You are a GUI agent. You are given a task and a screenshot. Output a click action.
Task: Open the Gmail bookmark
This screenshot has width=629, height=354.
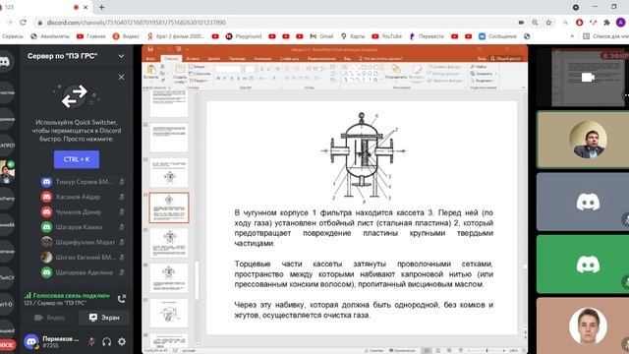pos(321,36)
